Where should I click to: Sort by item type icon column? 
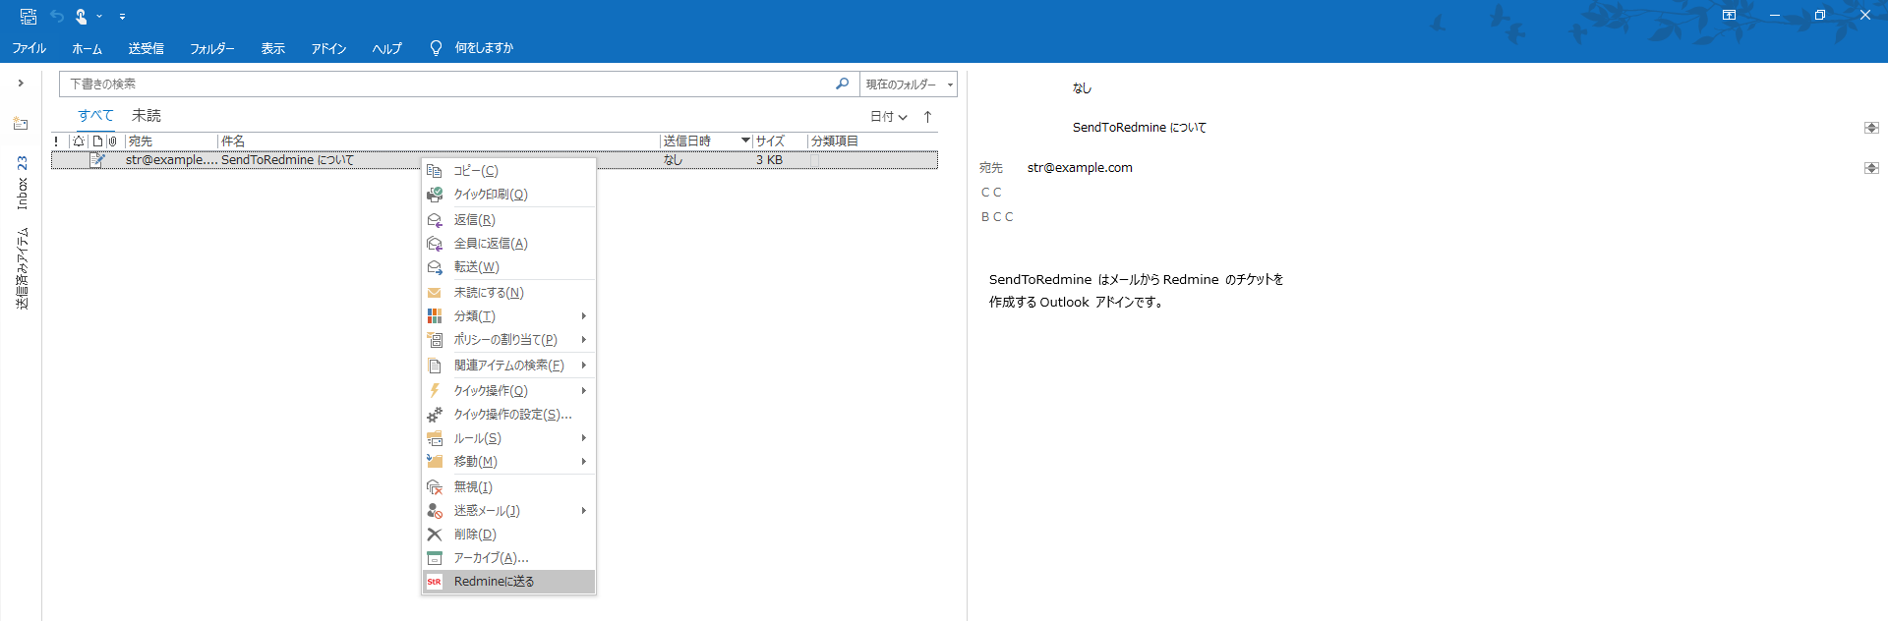tap(97, 141)
